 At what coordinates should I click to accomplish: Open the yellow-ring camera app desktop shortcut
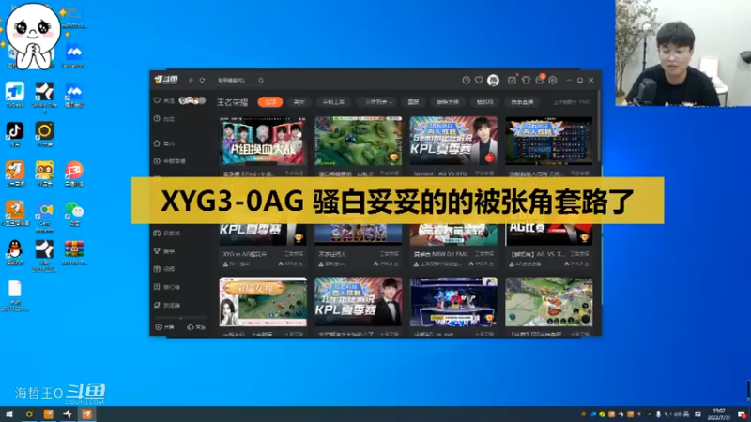click(x=44, y=133)
